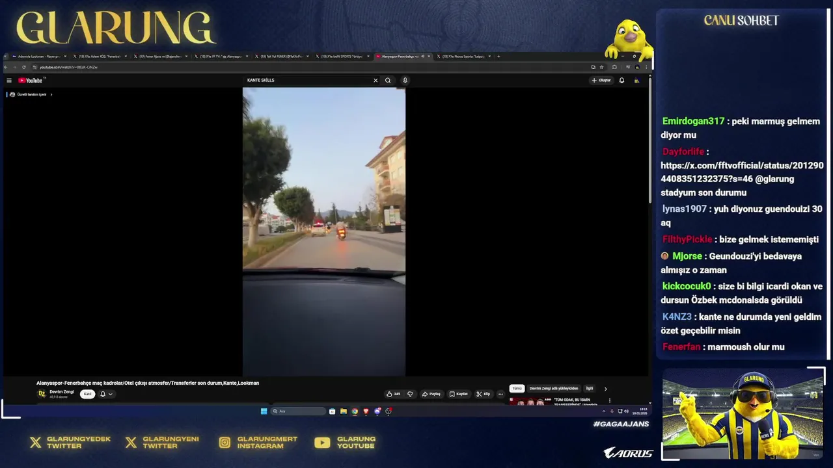
Task: Create a clip with Klip button
Action: pyautogui.click(x=484, y=394)
